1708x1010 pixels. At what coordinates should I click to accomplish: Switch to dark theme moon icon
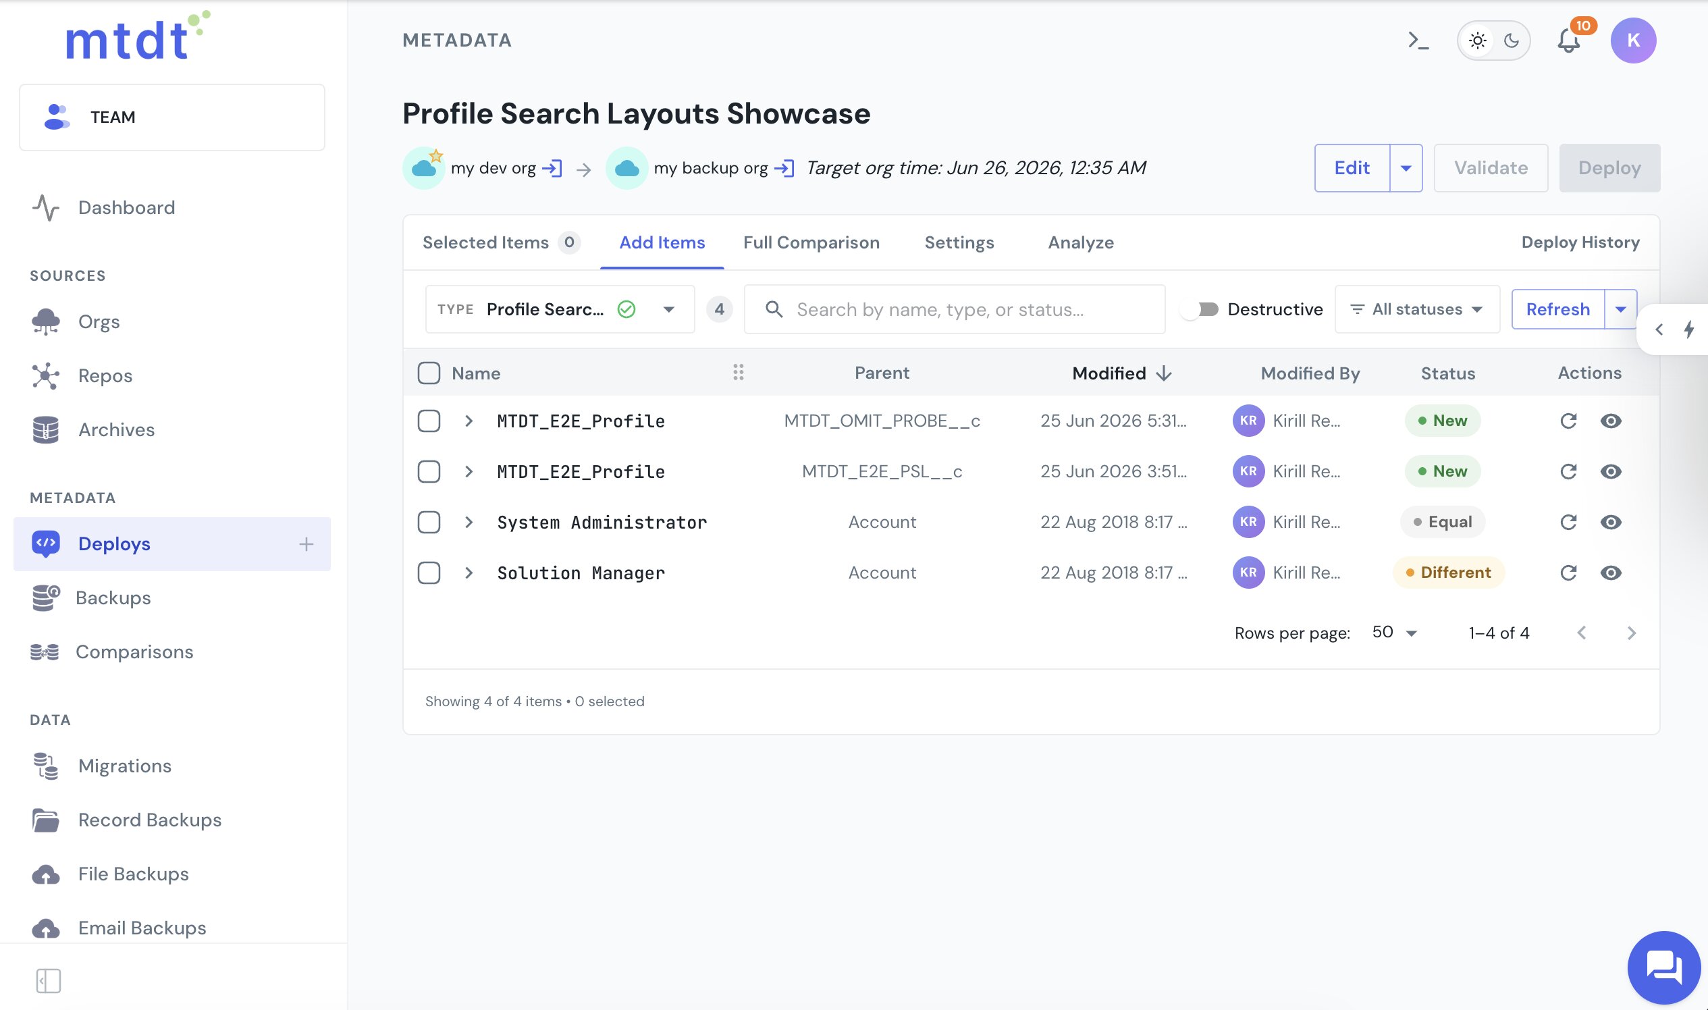pos(1512,41)
